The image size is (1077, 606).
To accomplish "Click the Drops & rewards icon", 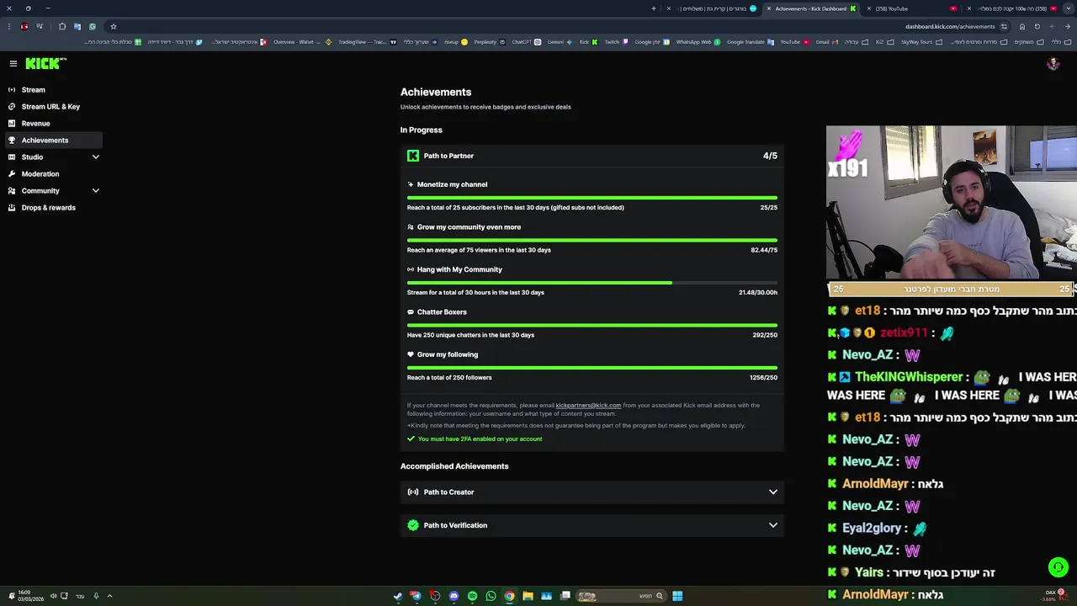I will [x=12, y=207].
